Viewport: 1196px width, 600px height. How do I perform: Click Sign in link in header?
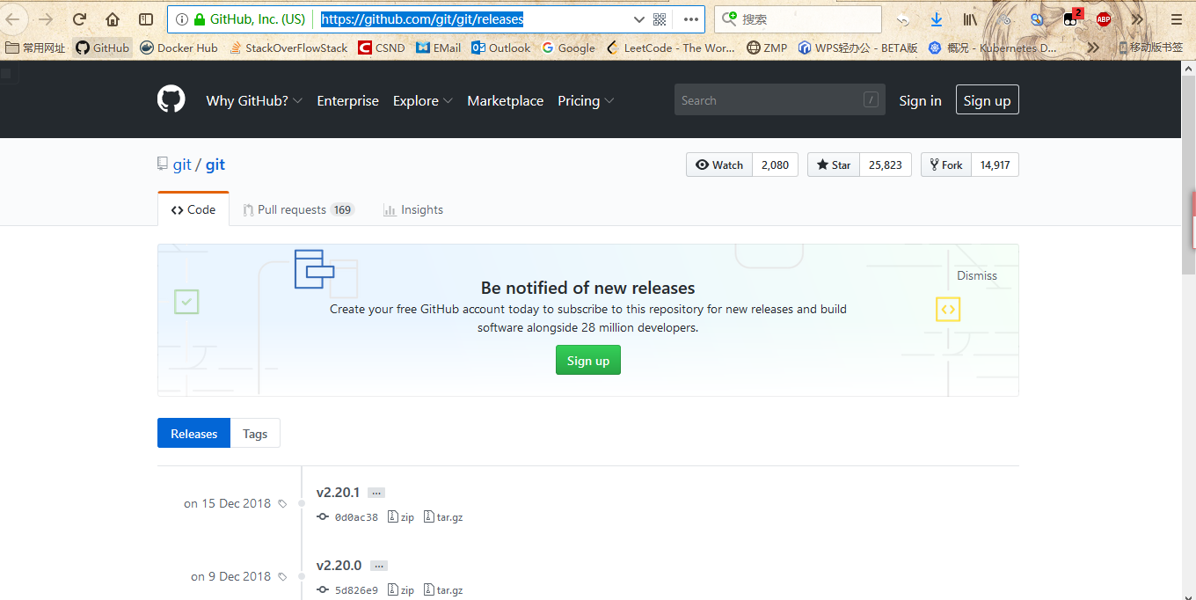coord(920,100)
